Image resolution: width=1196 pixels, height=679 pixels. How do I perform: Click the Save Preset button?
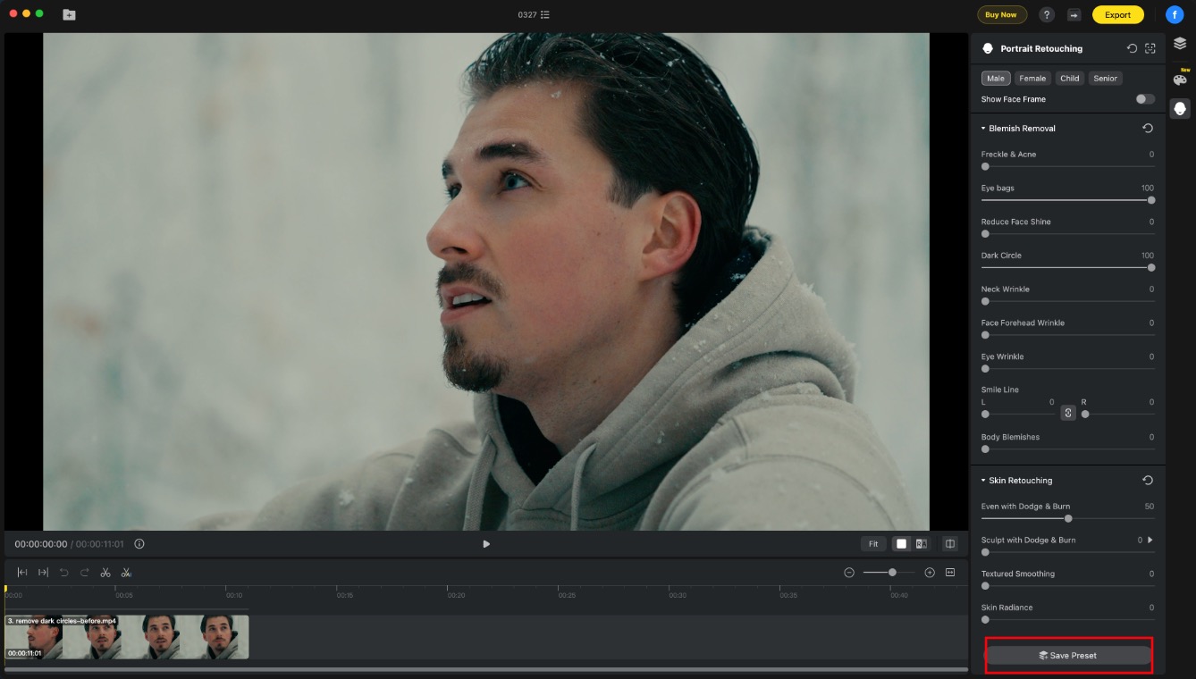1068,656
